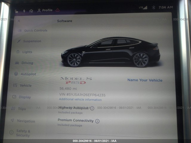Open the Autopilot settings
This screenshot has width=191, height=143.
click(x=25, y=74)
